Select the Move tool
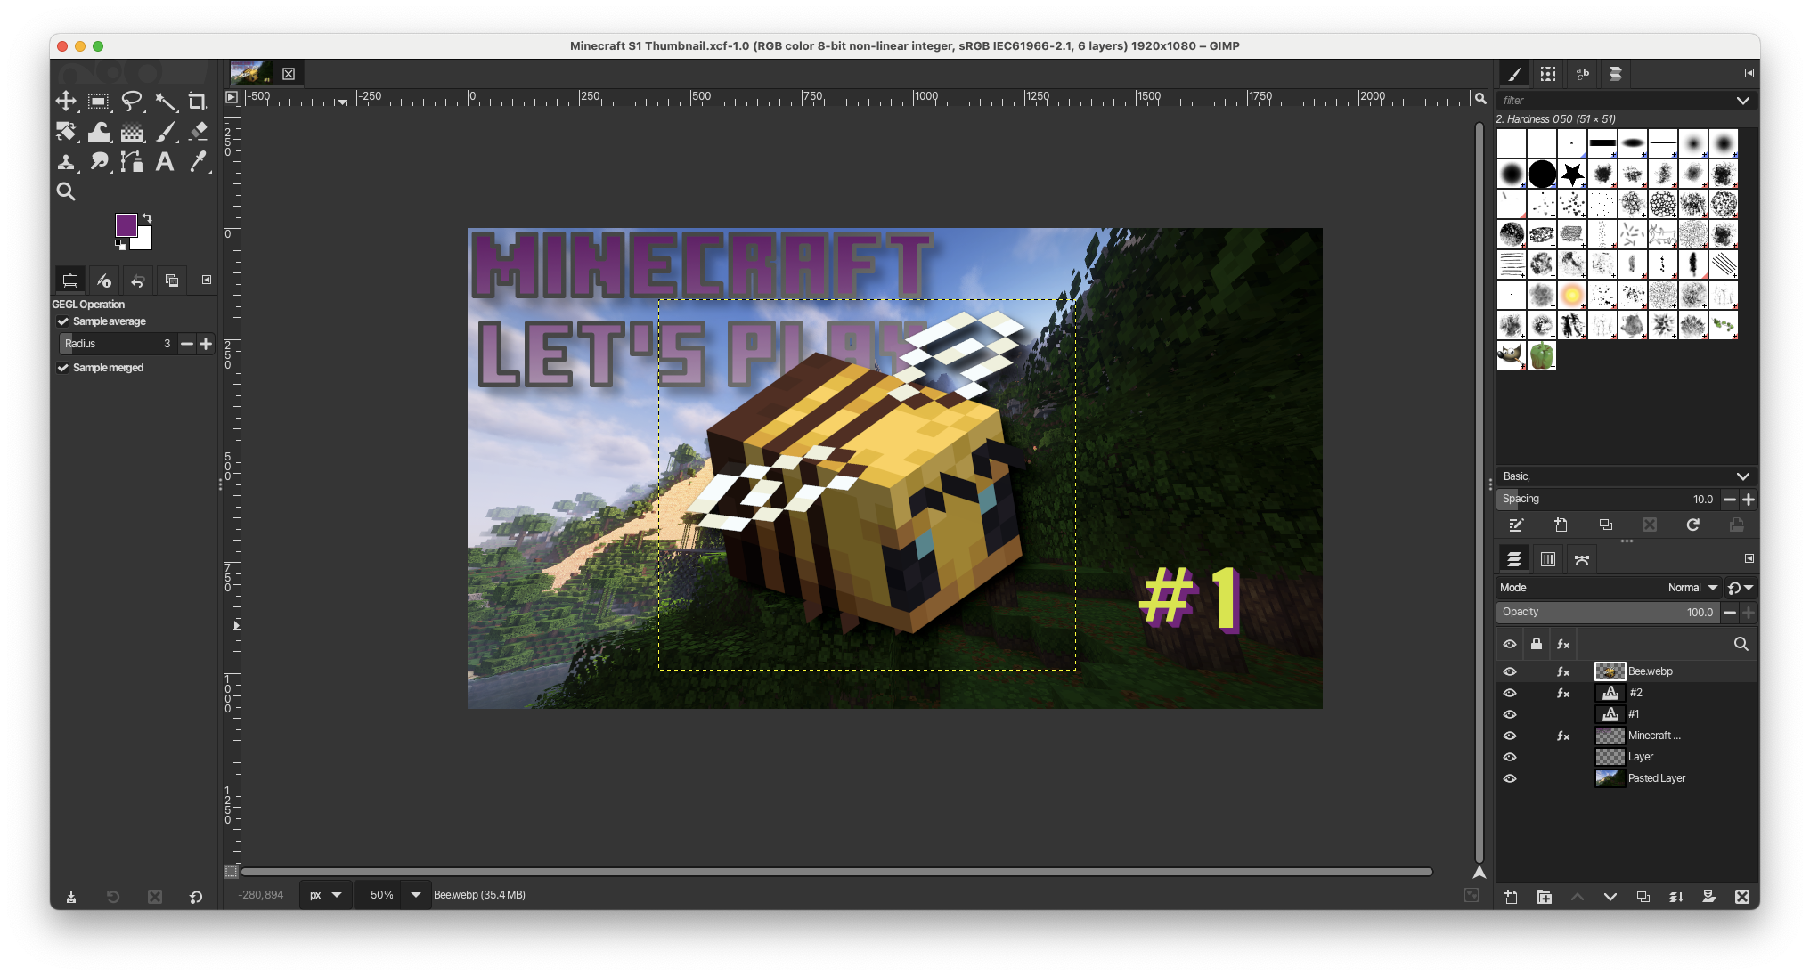Viewport: 1810px width, 976px height. [66, 101]
